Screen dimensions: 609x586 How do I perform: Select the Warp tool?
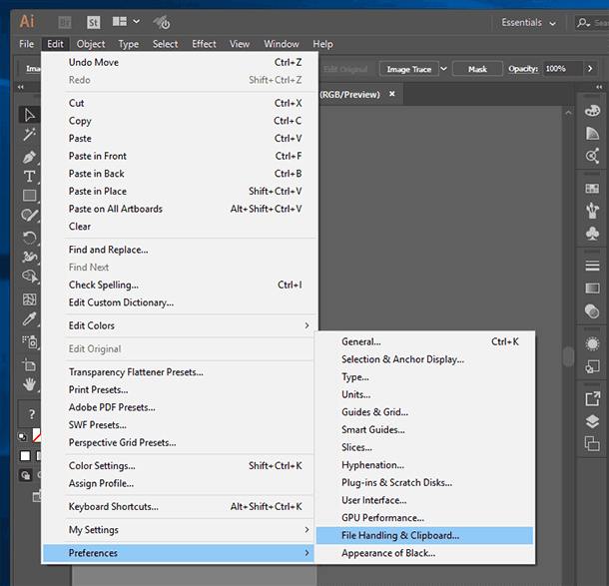click(x=29, y=257)
